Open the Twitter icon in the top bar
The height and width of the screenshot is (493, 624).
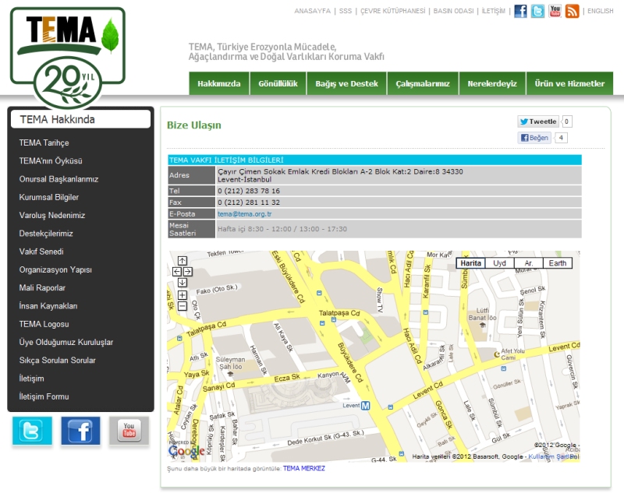click(537, 11)
